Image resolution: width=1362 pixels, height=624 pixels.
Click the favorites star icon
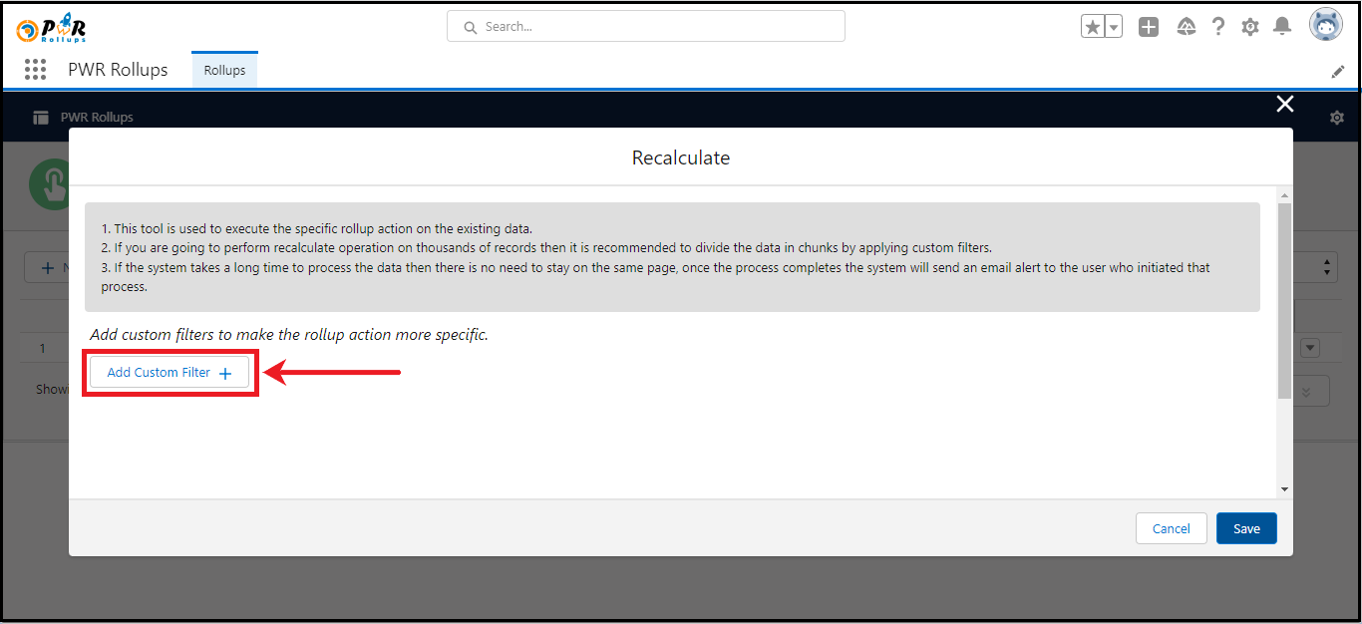[x=1093, y=26]
